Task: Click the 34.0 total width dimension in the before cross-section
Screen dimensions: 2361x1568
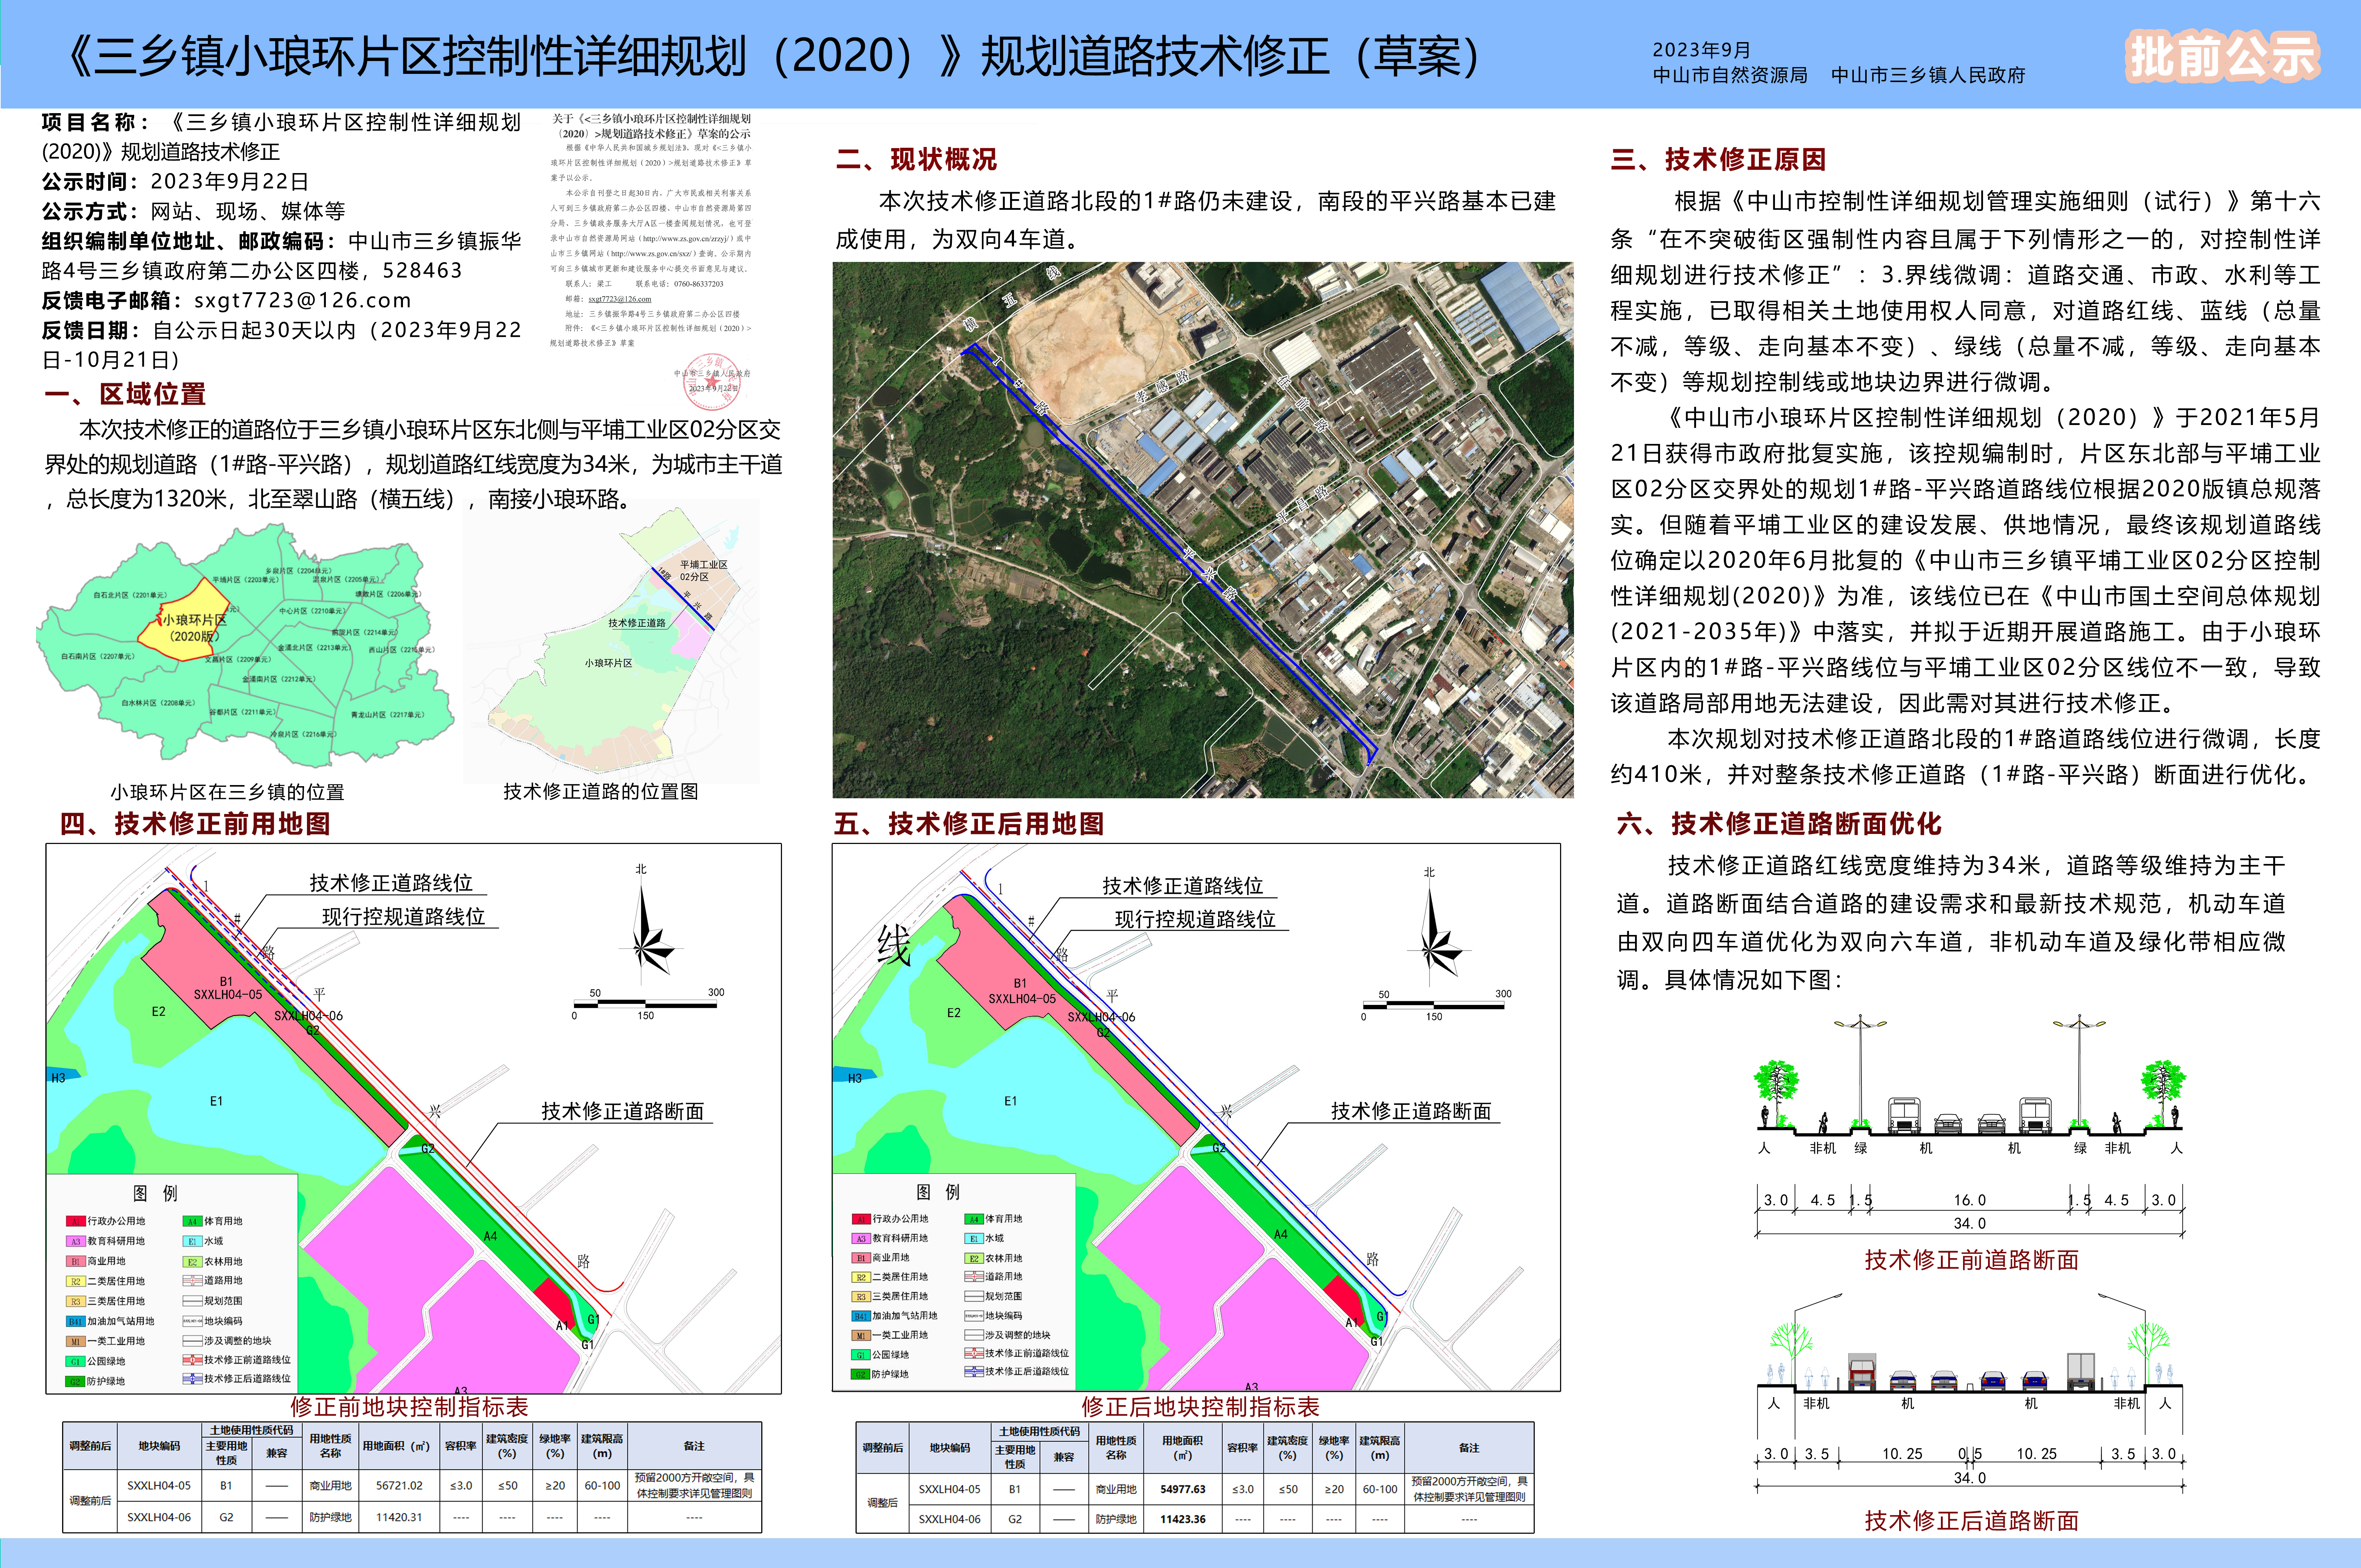Action: [x=1970, y=1223]
